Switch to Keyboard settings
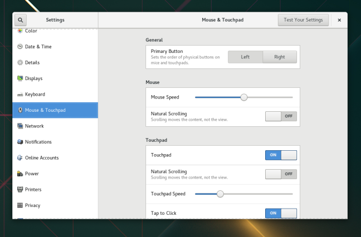This screenshot has height=237, width=361. tap(55, 94)
